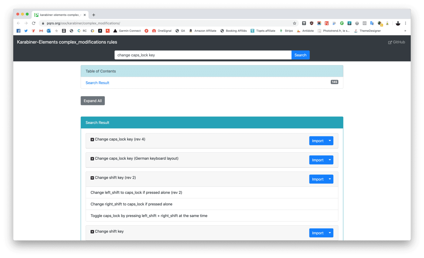
Task: Click the black T extension icon
Action: [304, 23]
